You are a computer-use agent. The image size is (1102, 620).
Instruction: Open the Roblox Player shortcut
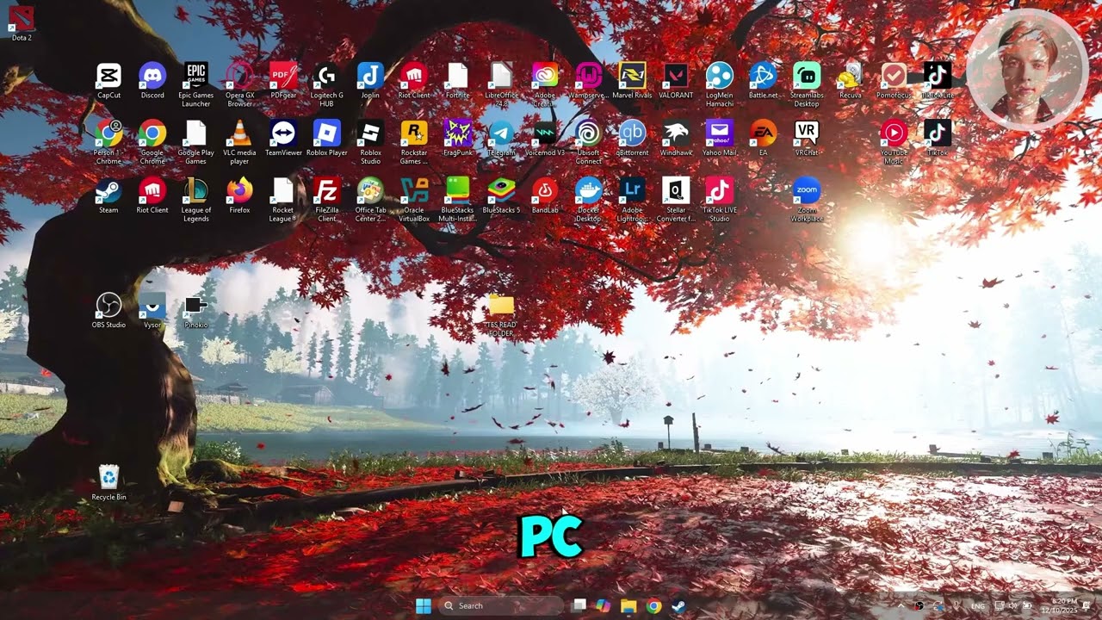pyautogui.click(x=327, y=138)
